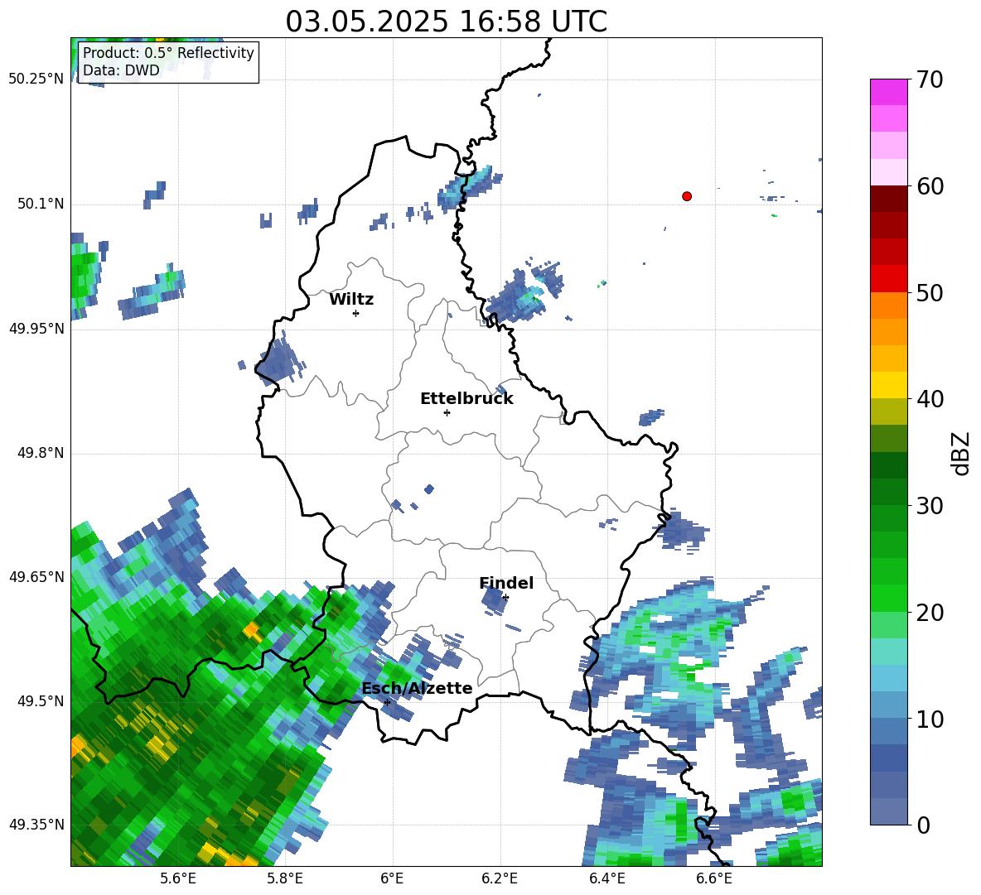The image size is (981, 895).
Task: Click the 6.4°E longitude label
Action: [x=606, y=878]
